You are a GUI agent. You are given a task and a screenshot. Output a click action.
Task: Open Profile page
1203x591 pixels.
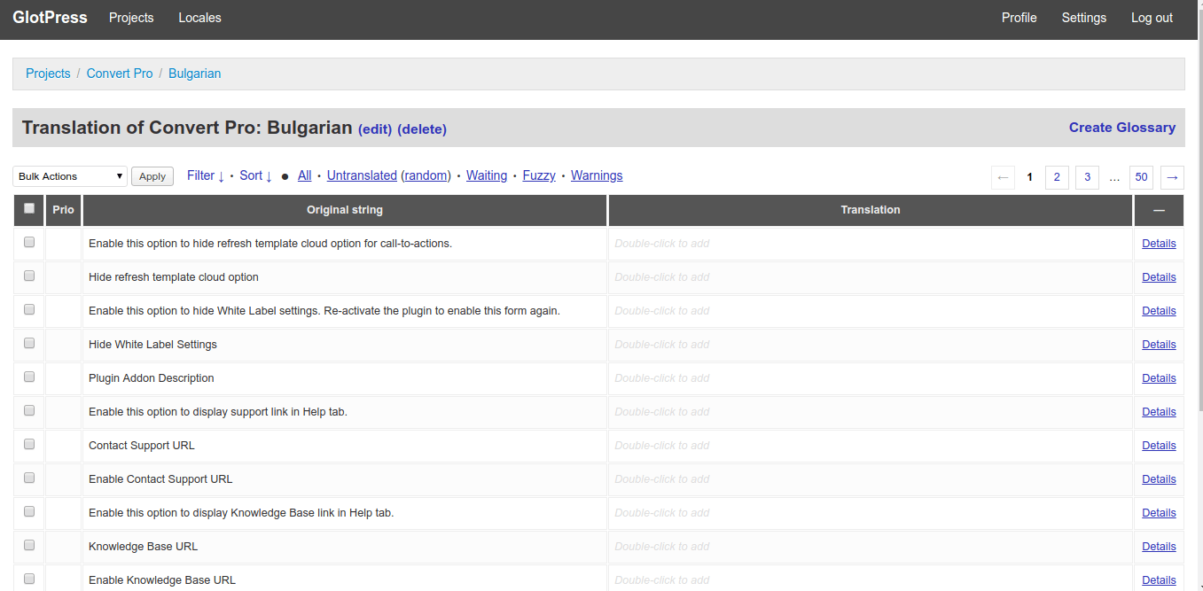(x=1019, y=18)
